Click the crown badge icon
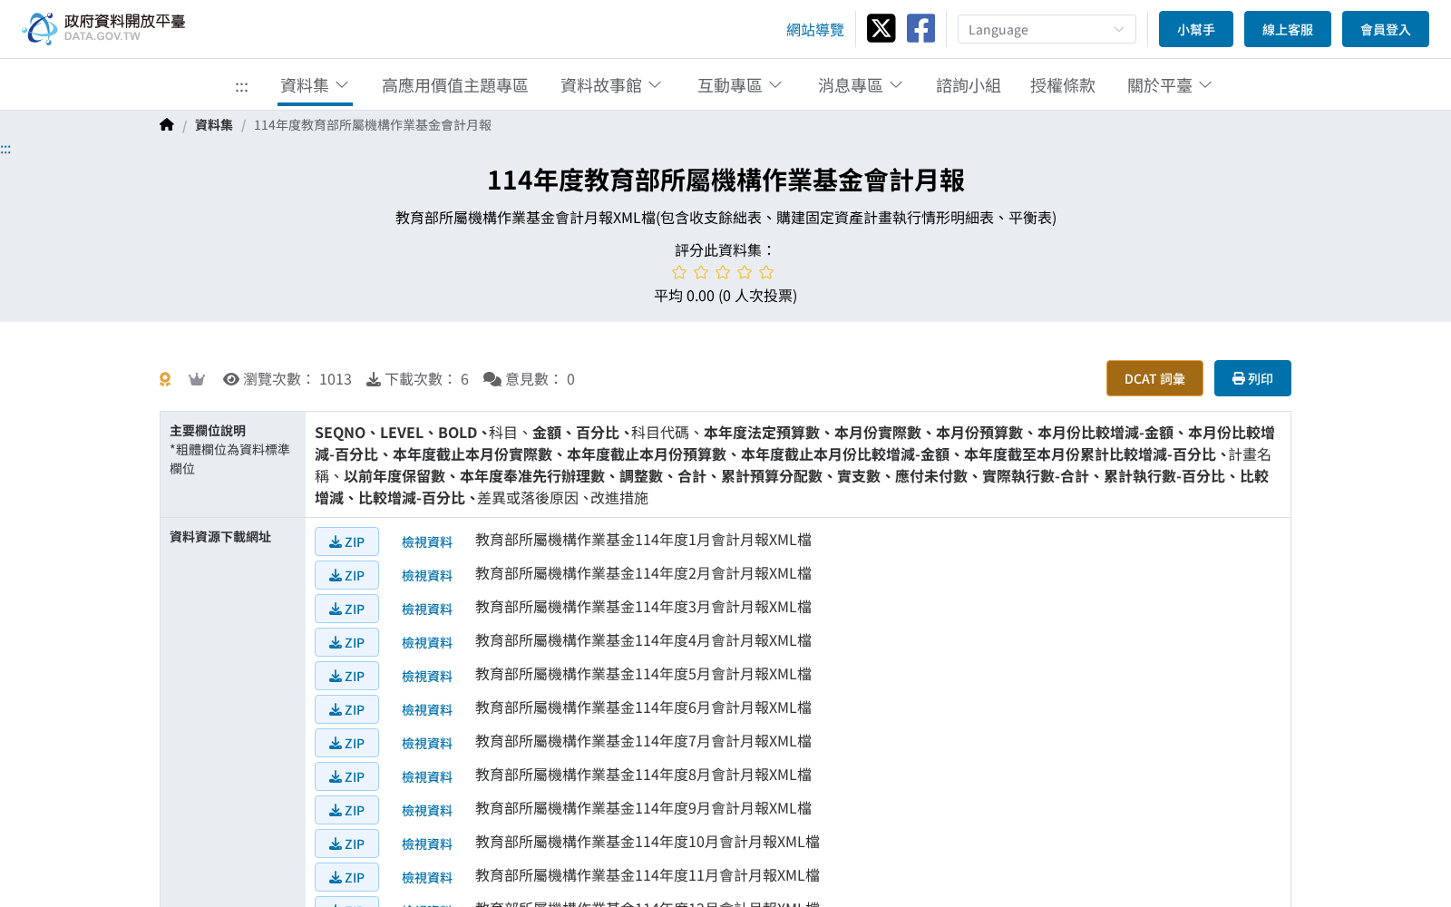Viewport: 1451px width, 907px height. [197, 379]
